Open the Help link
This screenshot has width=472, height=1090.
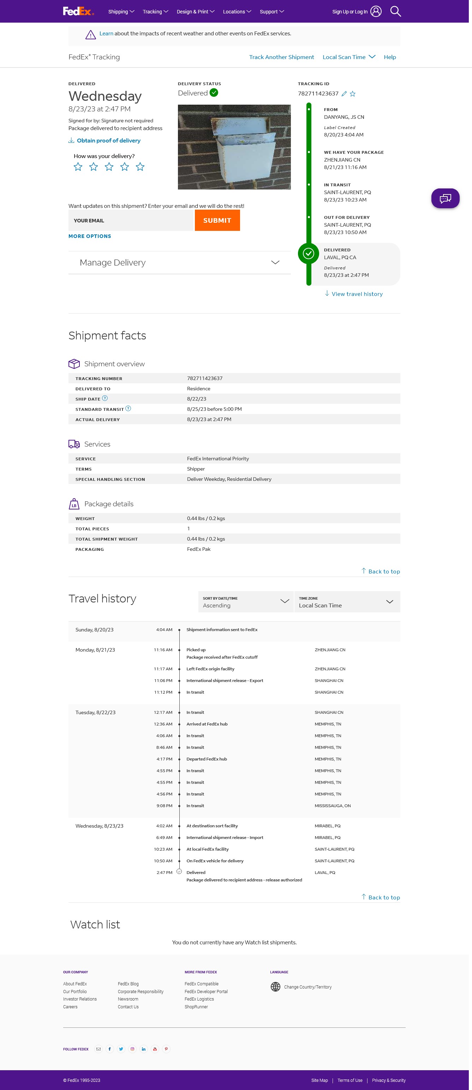(390, 57)
